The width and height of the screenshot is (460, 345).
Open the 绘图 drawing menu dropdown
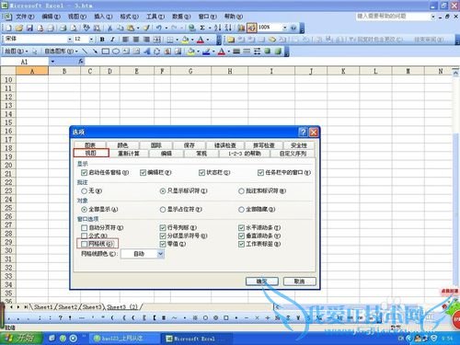(x=17, y=52)
